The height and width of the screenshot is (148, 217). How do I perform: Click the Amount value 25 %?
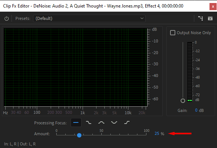coord(159,134)
